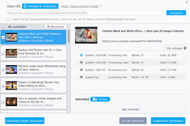The width and height of the screenshot is (190, 126).
Task: Click the Upscale Anime Images list thumbnail
Action: coord(11,102)
